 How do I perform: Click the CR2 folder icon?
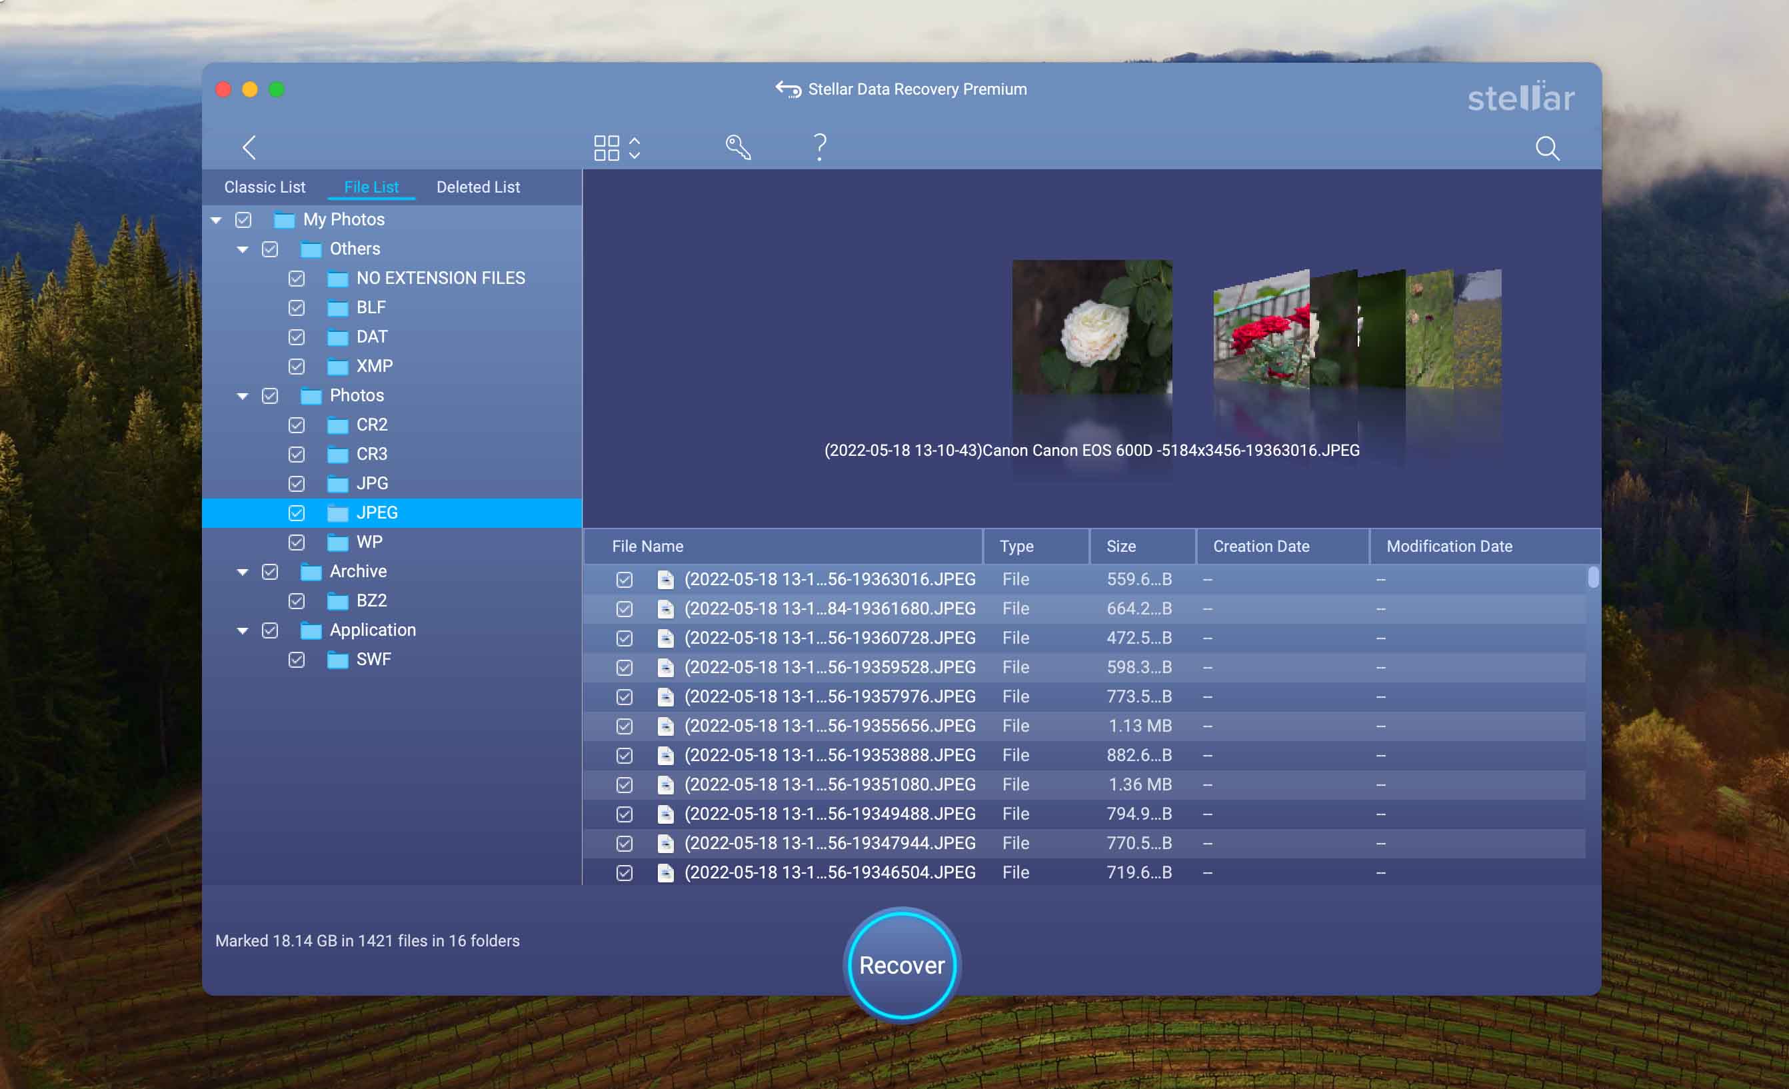coord(338,425)
